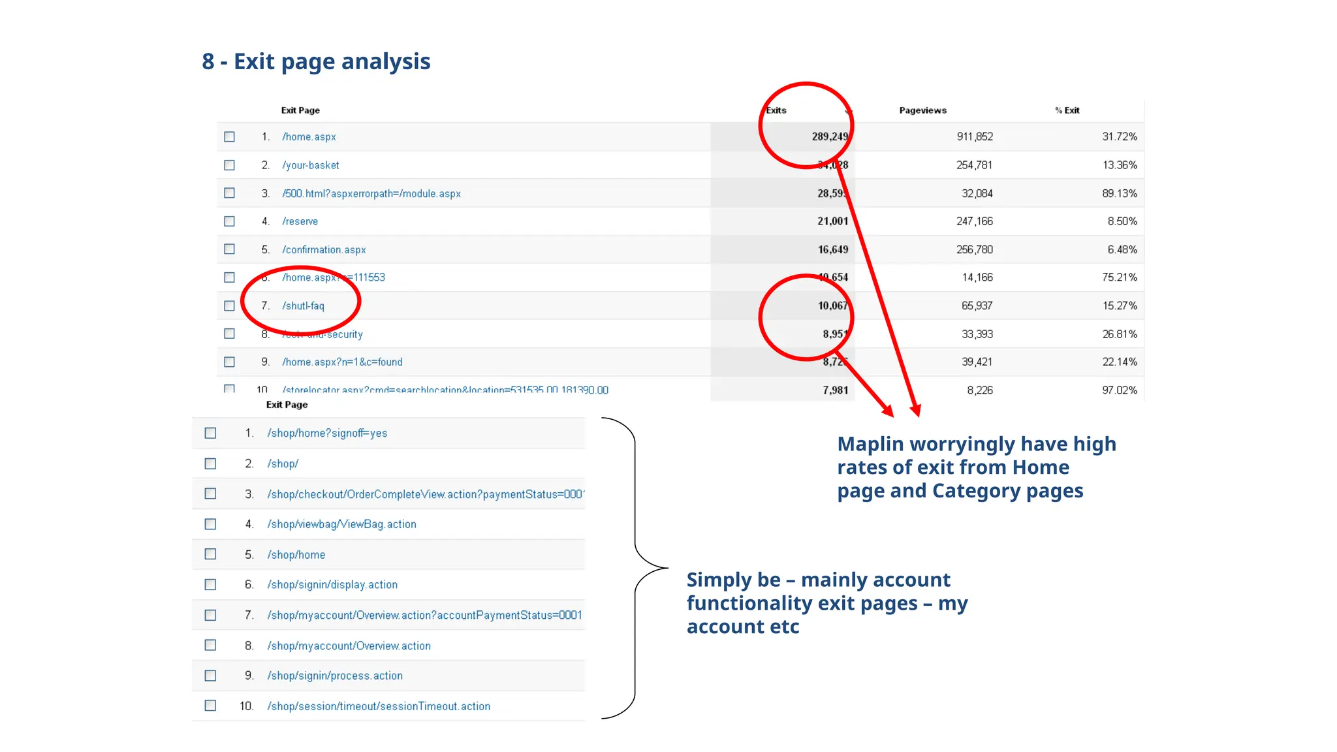
Task: Open the Overview.action?accountPaymentStatus=0001 link in row 7
Action: pyautogui.click(x=424, y=616)
